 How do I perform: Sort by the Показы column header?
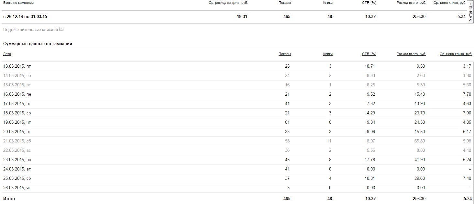pyautogui.click(x=284, y=54)
